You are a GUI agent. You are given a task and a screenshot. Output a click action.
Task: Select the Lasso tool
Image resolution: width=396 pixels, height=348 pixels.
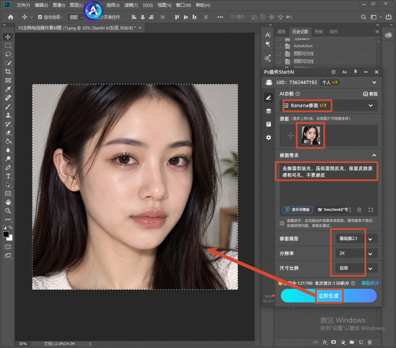[x=8, y=54]
